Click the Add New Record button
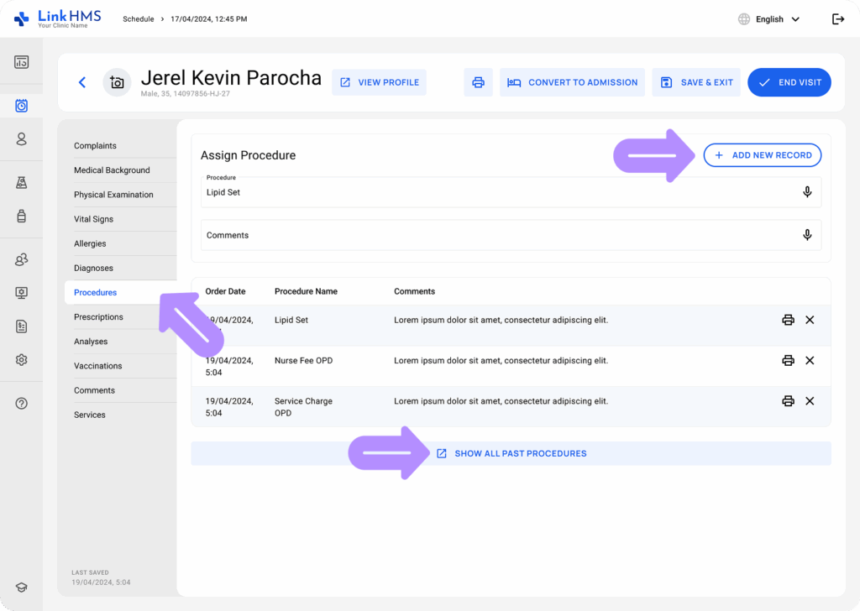Screen dimensions: 860x611 pos(762,155)
